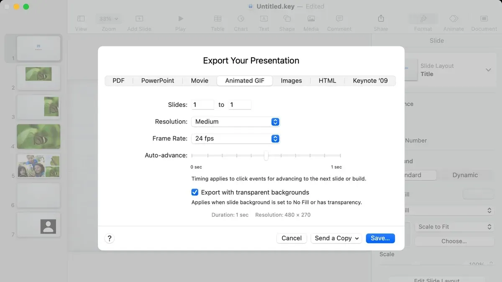
Task: Open the Resolution Medium dropdown
Action: click(x=236, y=122)
